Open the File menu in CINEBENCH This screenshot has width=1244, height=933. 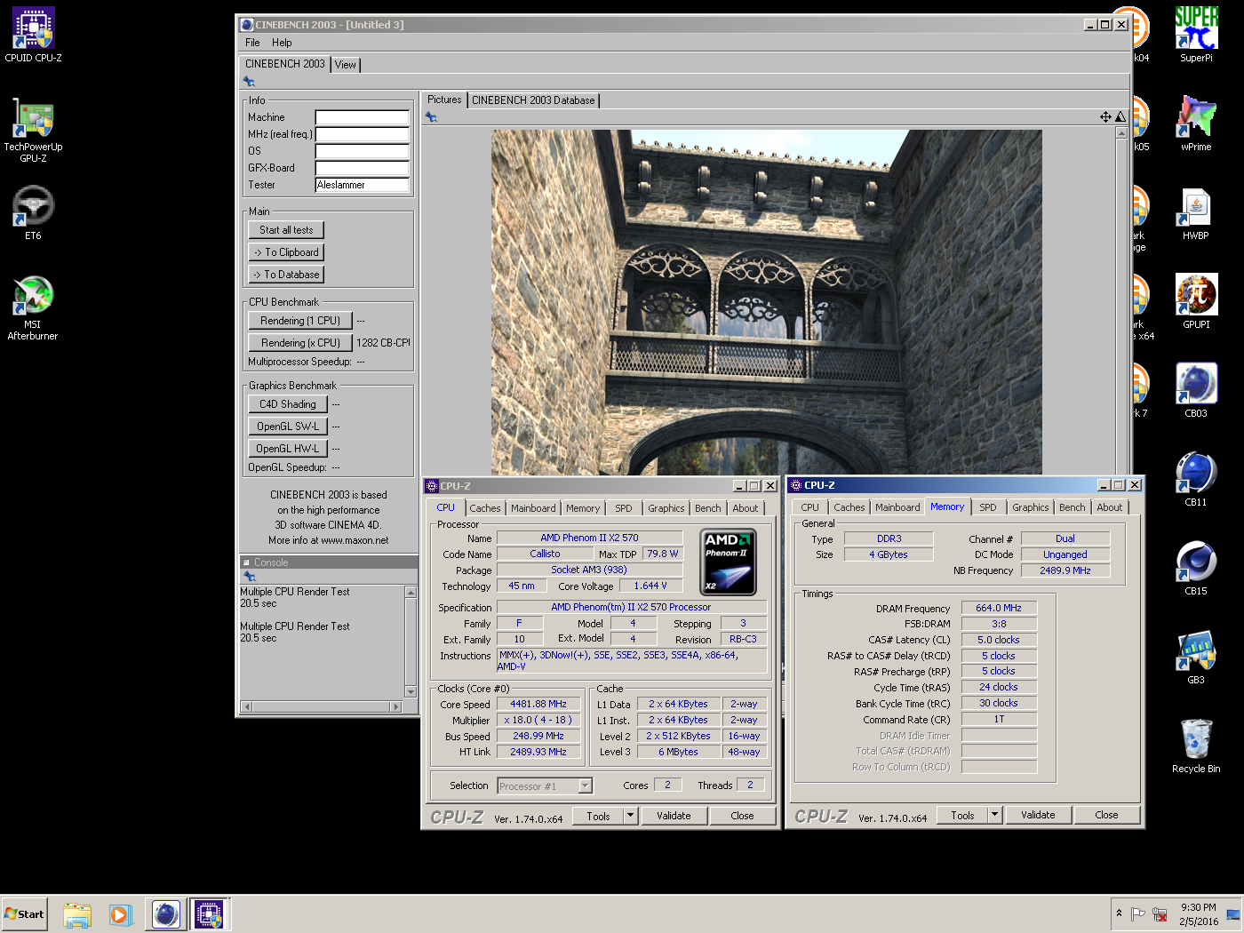[252, 43]
